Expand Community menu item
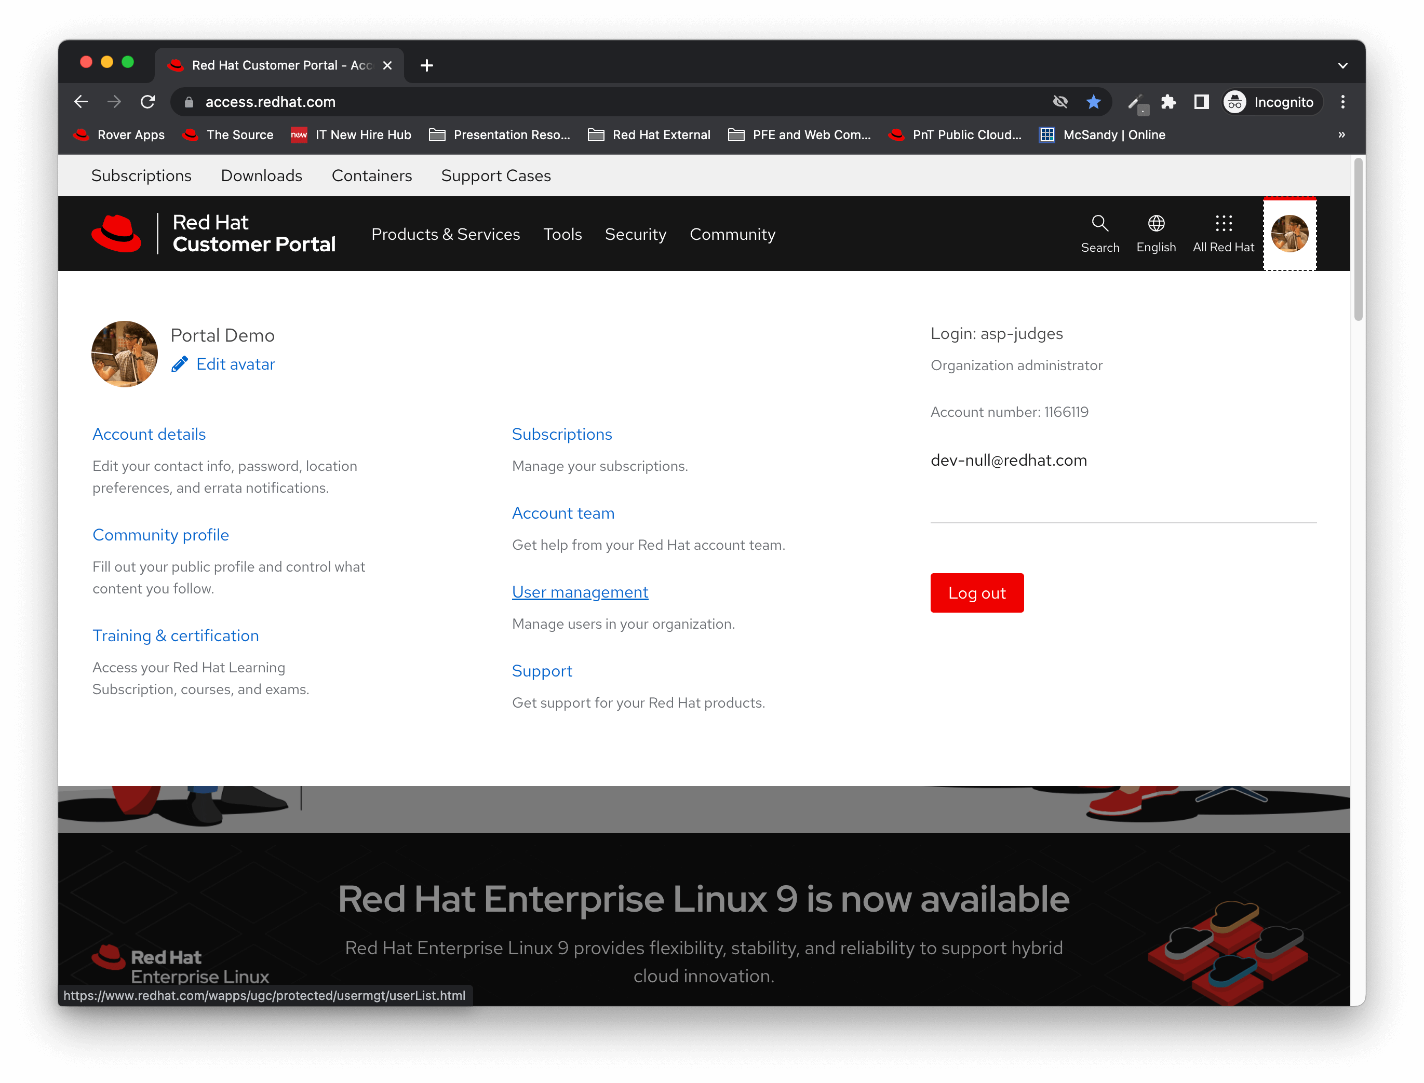 (732, 234)
